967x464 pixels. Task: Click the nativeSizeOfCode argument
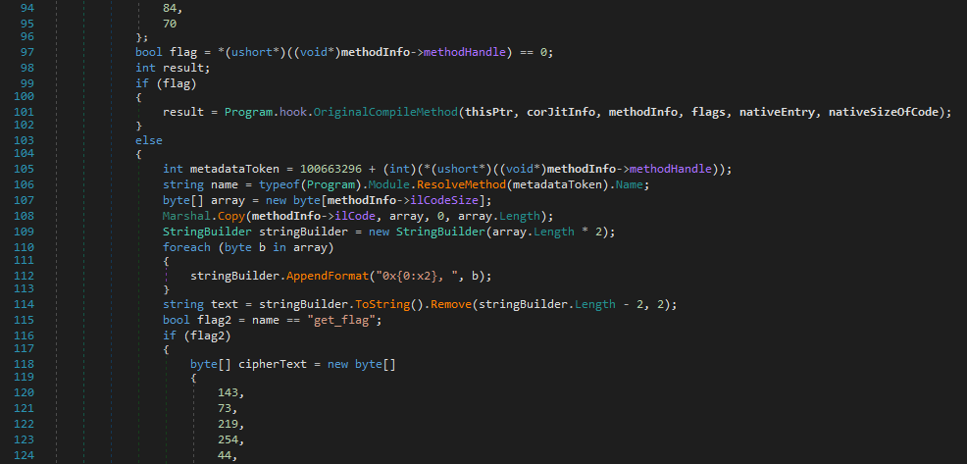point(887,113)
